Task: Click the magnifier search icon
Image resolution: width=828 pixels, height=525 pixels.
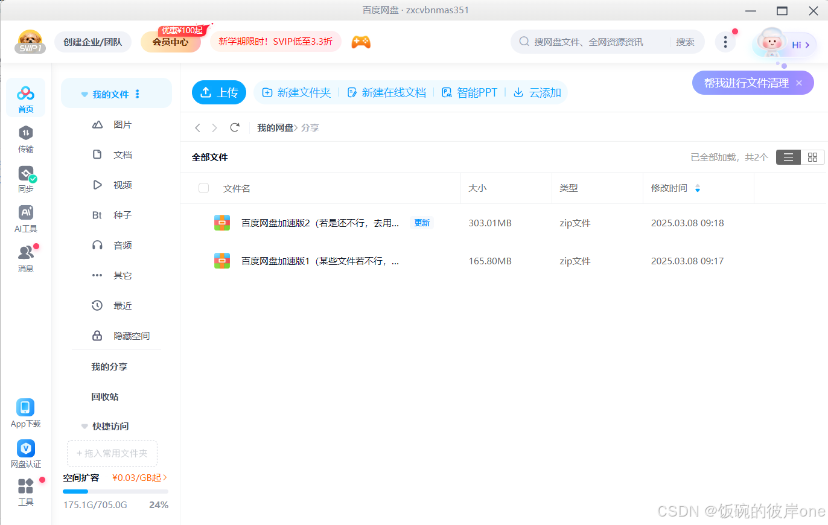Action: [523, 42]
